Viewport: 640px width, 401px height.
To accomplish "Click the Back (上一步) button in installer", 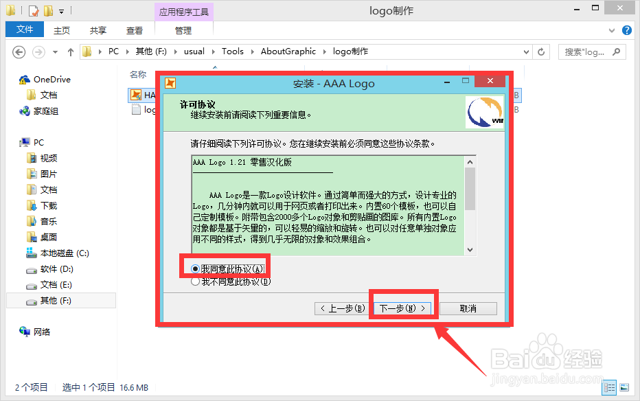I will click(342, 308).
